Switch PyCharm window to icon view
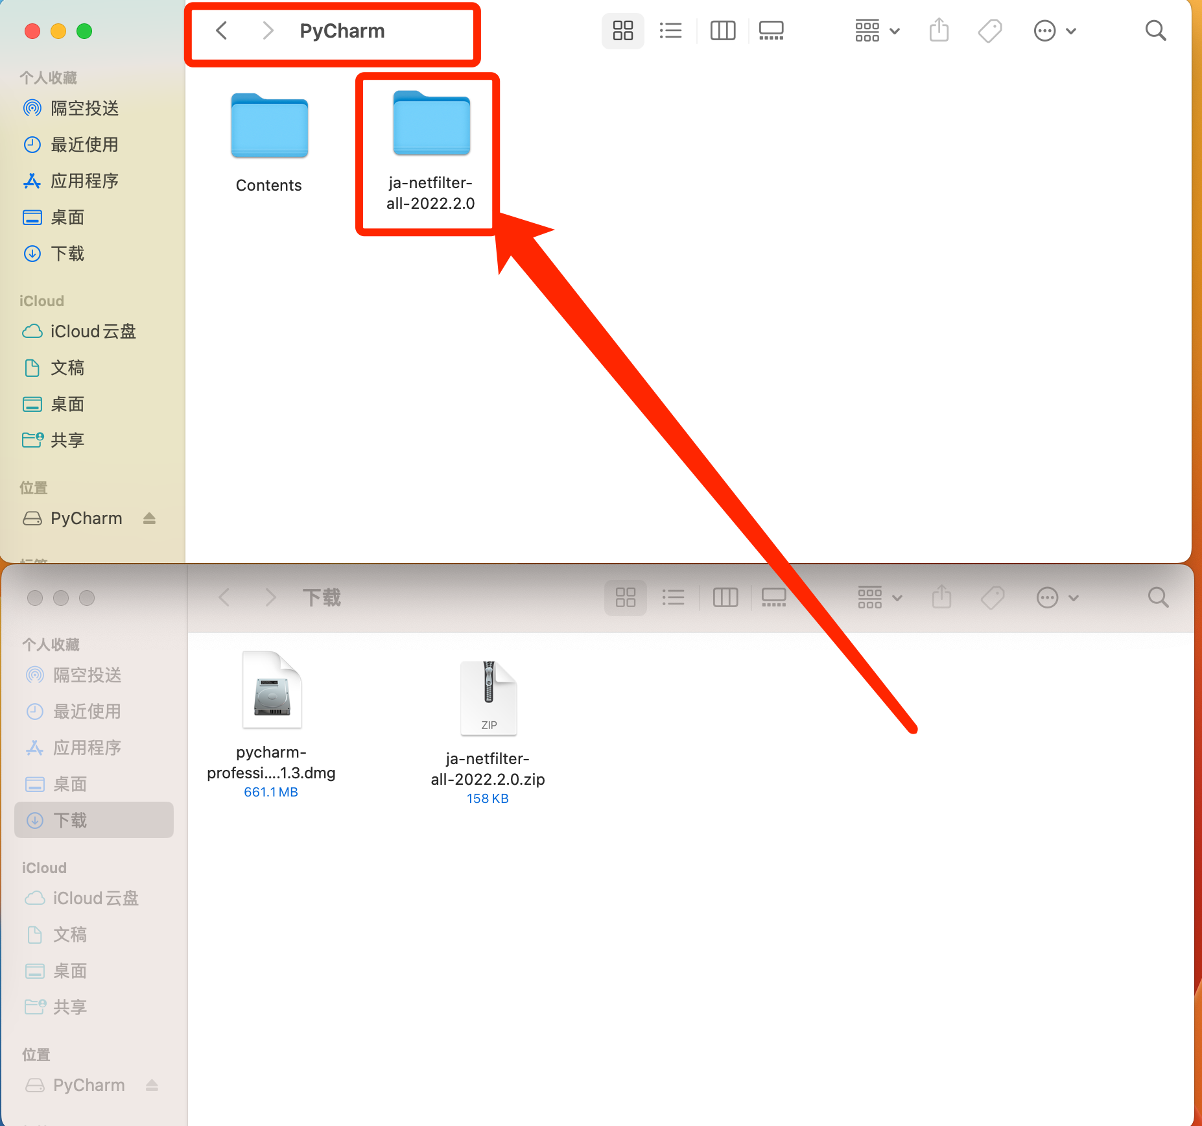The height and width of the screenshot is (1126, 1202). [623, 30]
